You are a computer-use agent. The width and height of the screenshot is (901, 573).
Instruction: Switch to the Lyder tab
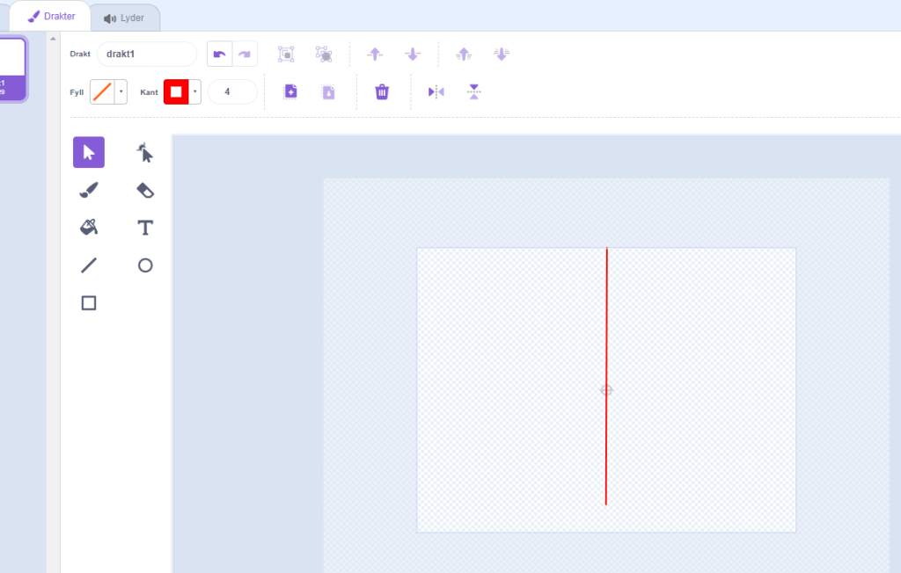point(124,18)
